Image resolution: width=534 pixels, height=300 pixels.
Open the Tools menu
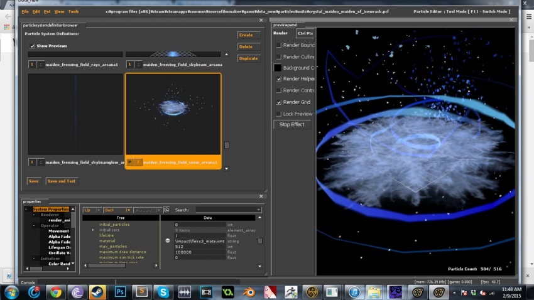click(x=74, y=11)
